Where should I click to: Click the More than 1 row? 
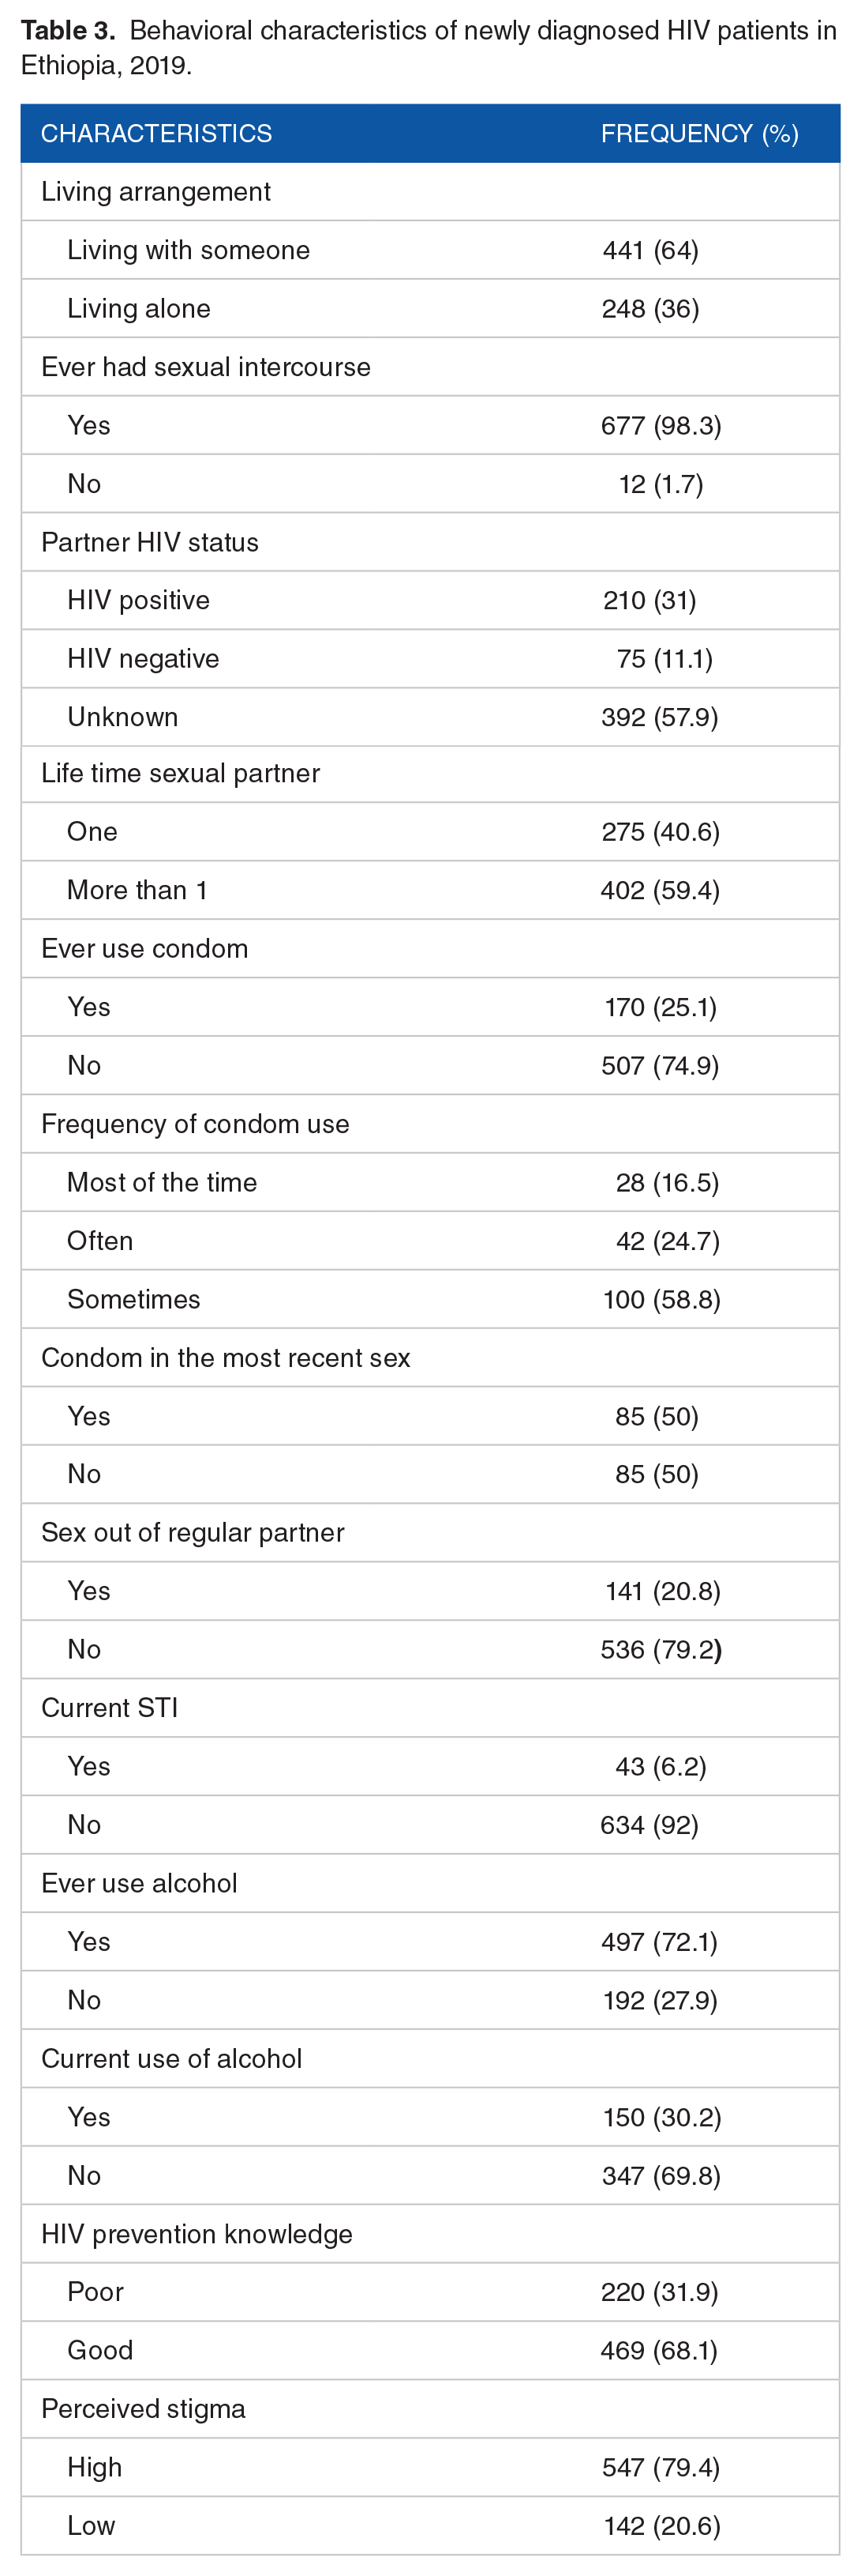pos(431,890)
